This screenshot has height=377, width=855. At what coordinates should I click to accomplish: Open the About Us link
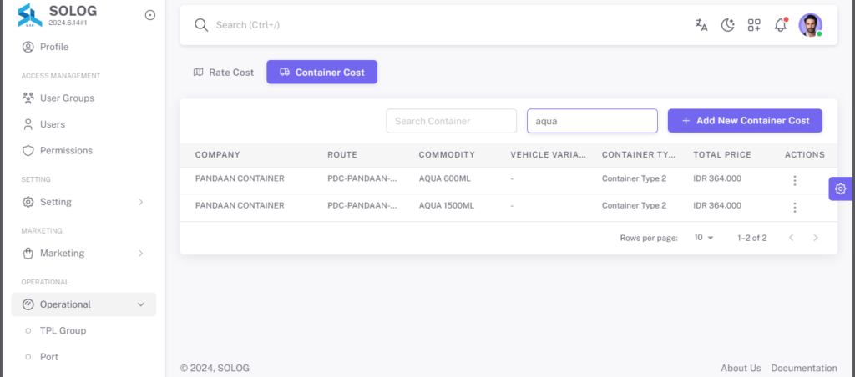coord(741,369)
